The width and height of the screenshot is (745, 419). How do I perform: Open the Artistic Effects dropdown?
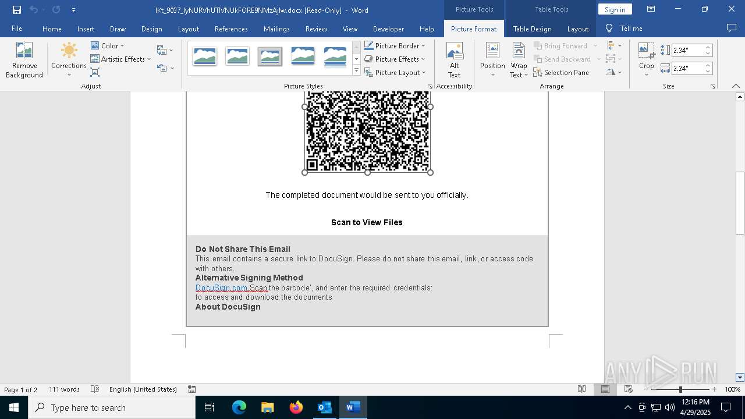click(120, 59)
